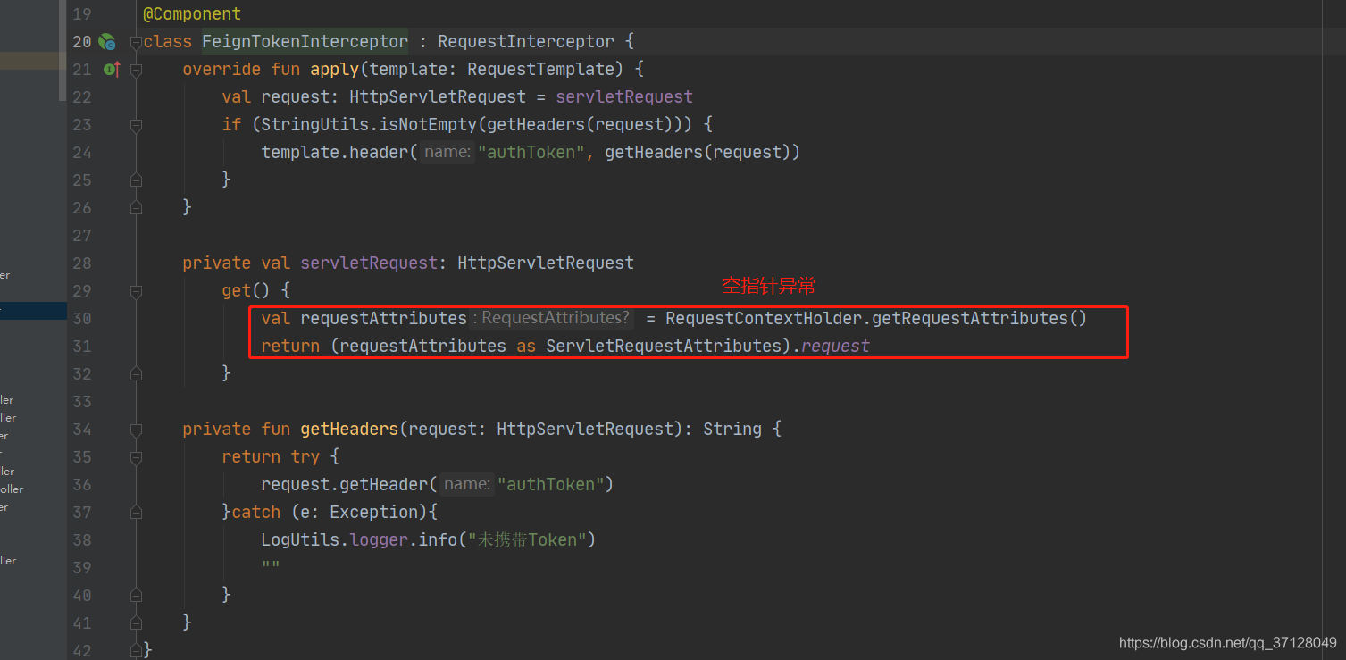This screenshot has width=1346, height=660.
Task: Click 'Exception' in the catch clause
Action: pyautogui.click(x=373, y=512)
